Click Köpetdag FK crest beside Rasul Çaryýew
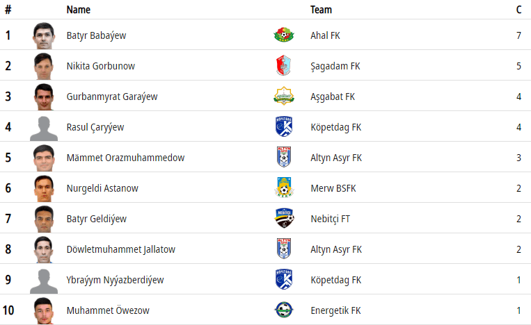Screen dimensions: 531x325 click(284, 127)
